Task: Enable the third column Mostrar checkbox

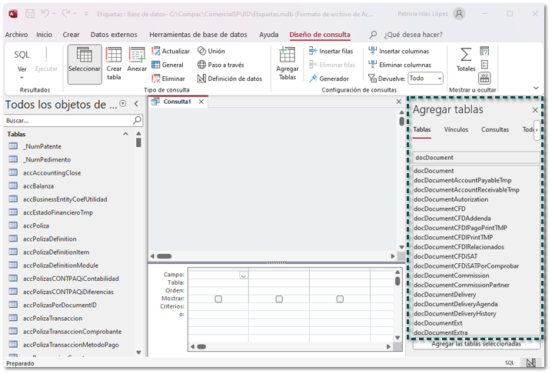Action: 340,299
